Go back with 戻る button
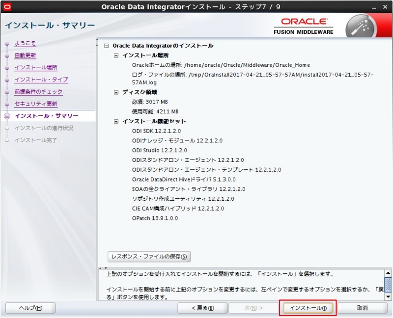The width and height of the screenshot is (393, 318). click(202, 308)
